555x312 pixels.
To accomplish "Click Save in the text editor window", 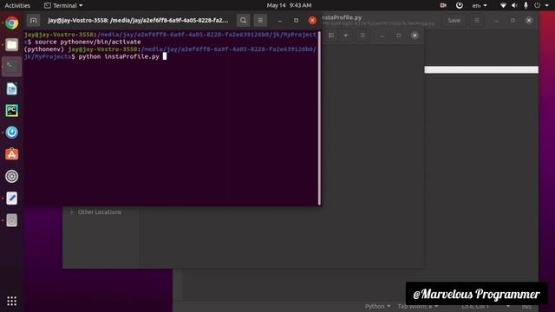I will [x=454, y=21].
